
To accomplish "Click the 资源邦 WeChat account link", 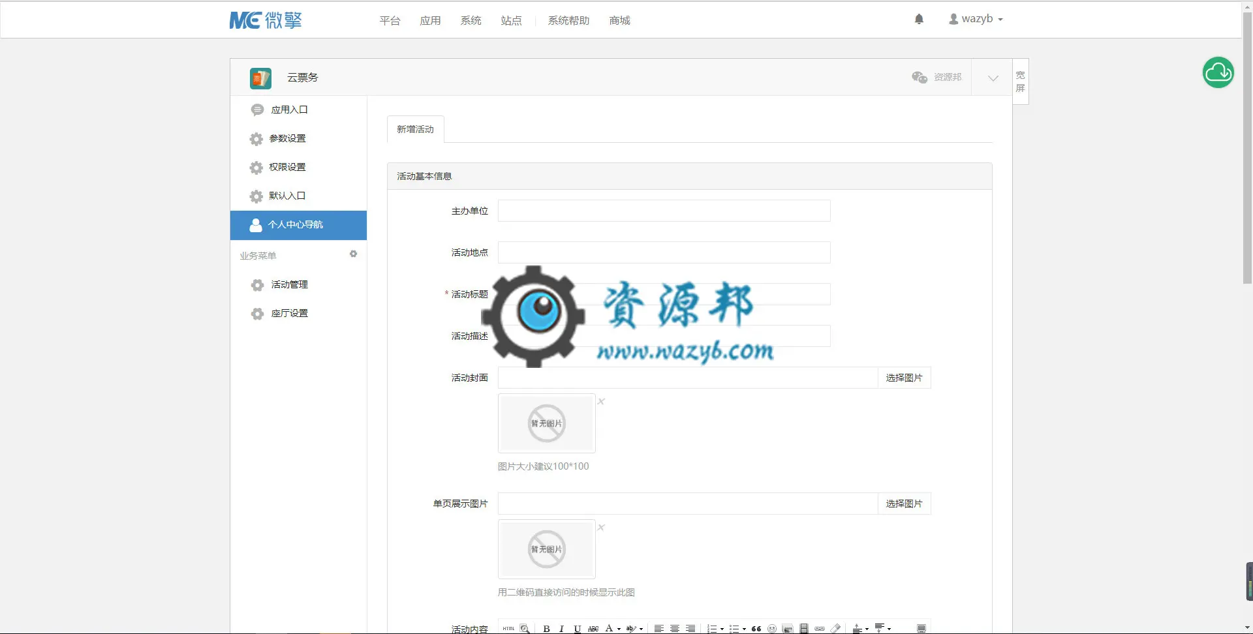I will 936,77.
